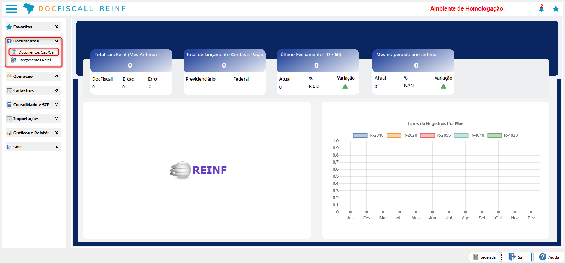The image size is (565, 264).
Task: Click the 'DOCFISCALL REINF' title text
Action: coord(82,8)
